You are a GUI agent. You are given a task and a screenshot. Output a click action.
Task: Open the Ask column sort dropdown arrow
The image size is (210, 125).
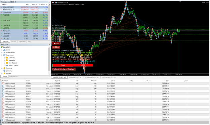coord(37,5)
